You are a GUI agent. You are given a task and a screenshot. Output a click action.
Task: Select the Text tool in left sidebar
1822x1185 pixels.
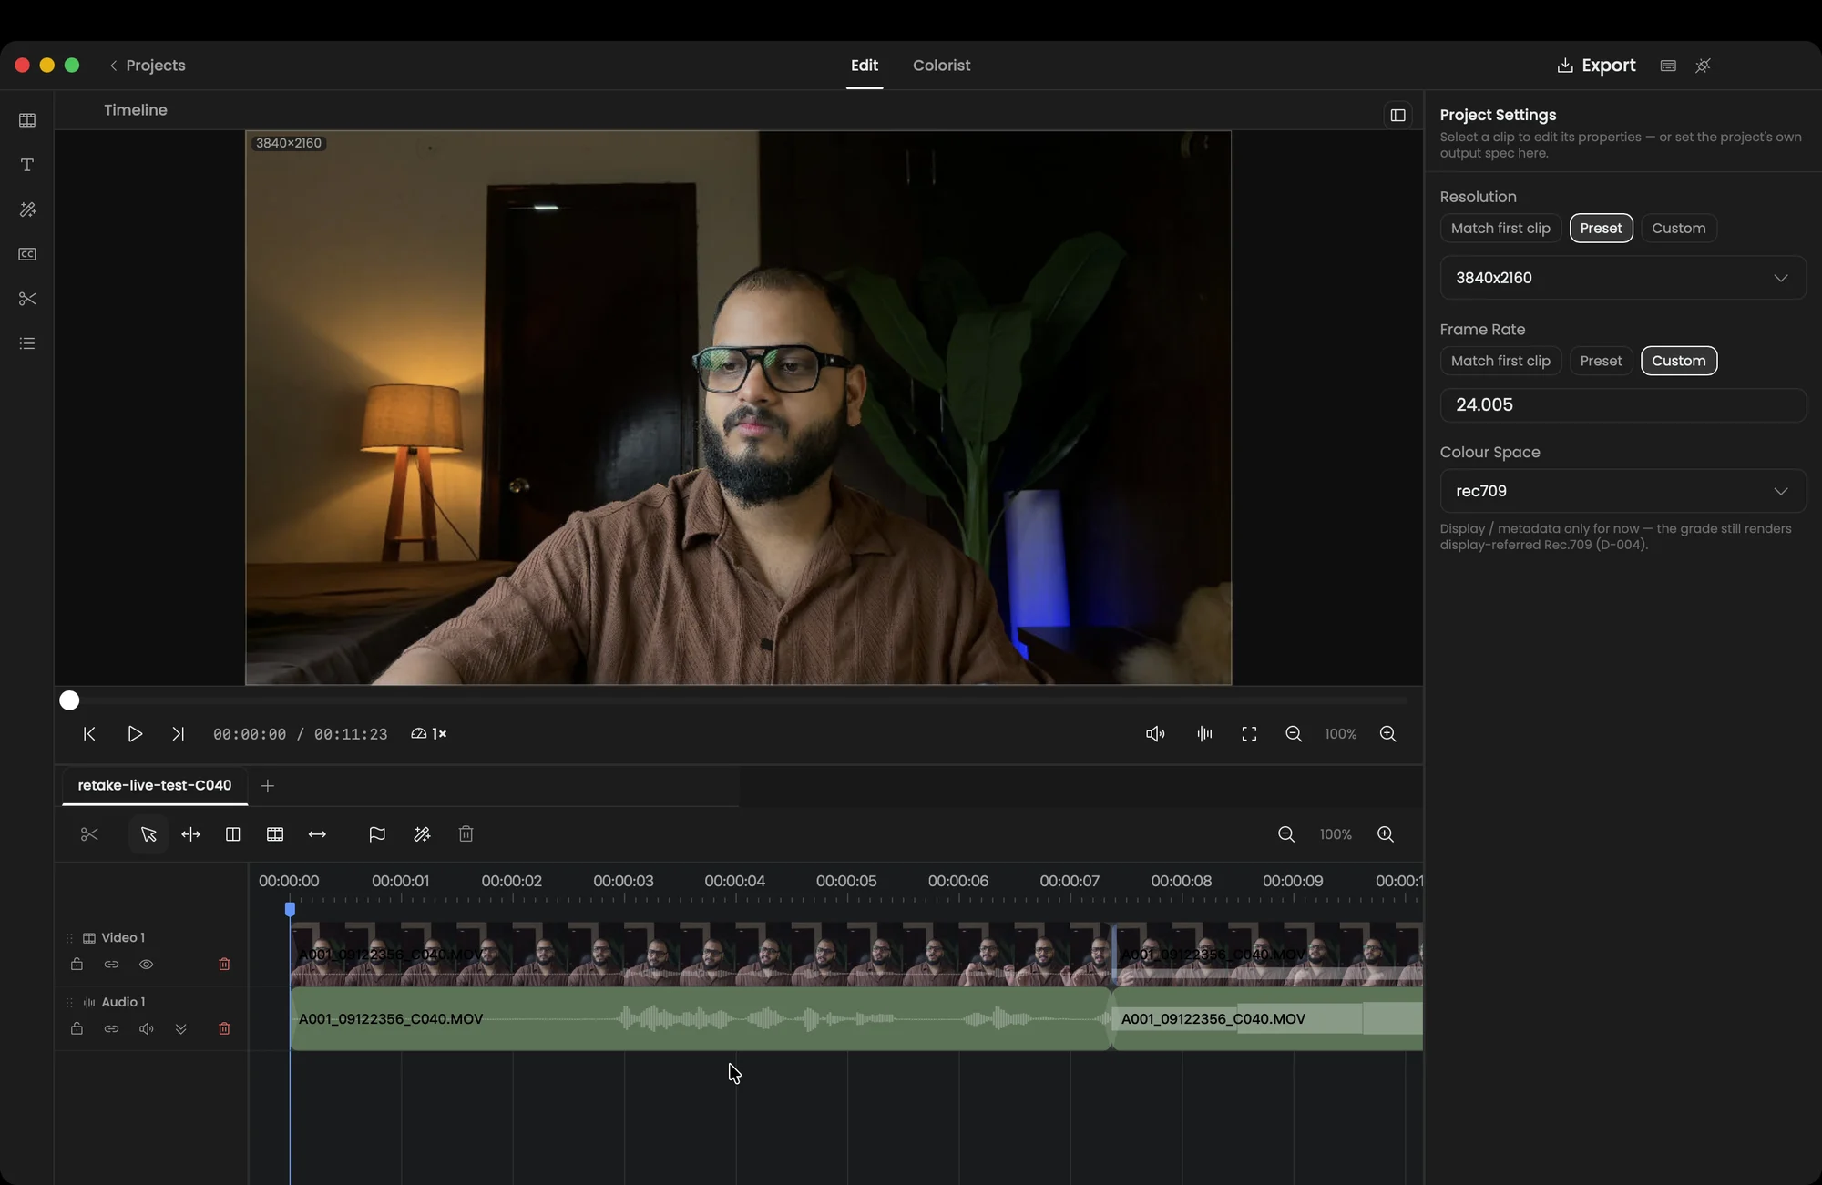coord(27,165)
